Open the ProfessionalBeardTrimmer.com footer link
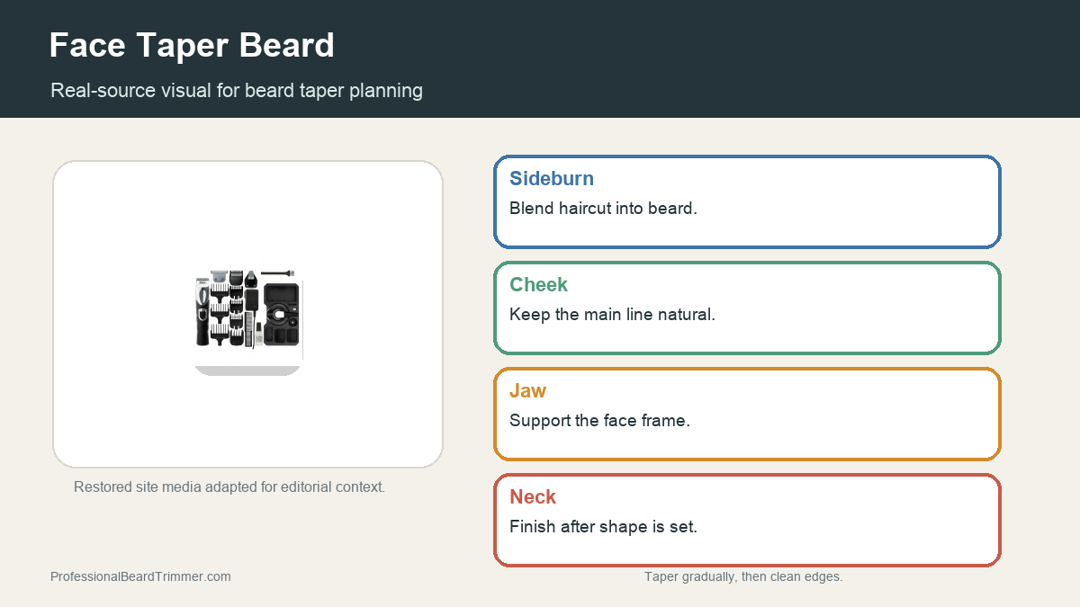This screenshot has height=607, width=1080. (140, 576)
